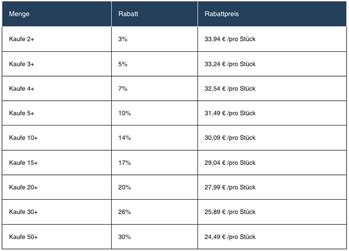The height and width of the screenshot is (251, 349).
Task: Click the Kaufe 20+ quantity cell
Action: tap(23, 187)
